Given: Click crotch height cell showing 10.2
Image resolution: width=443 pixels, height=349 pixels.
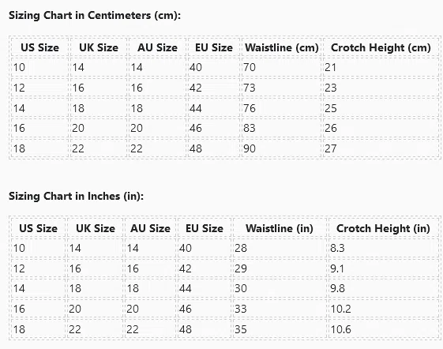Looking at the screenshot, I should tap(383, 309).
